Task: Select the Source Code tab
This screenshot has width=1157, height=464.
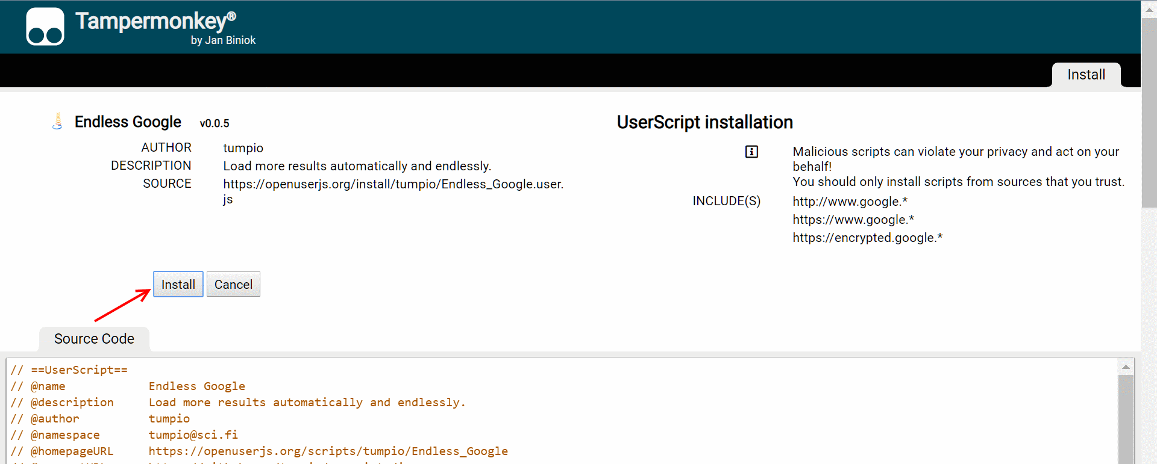Action: coord(94,339)
